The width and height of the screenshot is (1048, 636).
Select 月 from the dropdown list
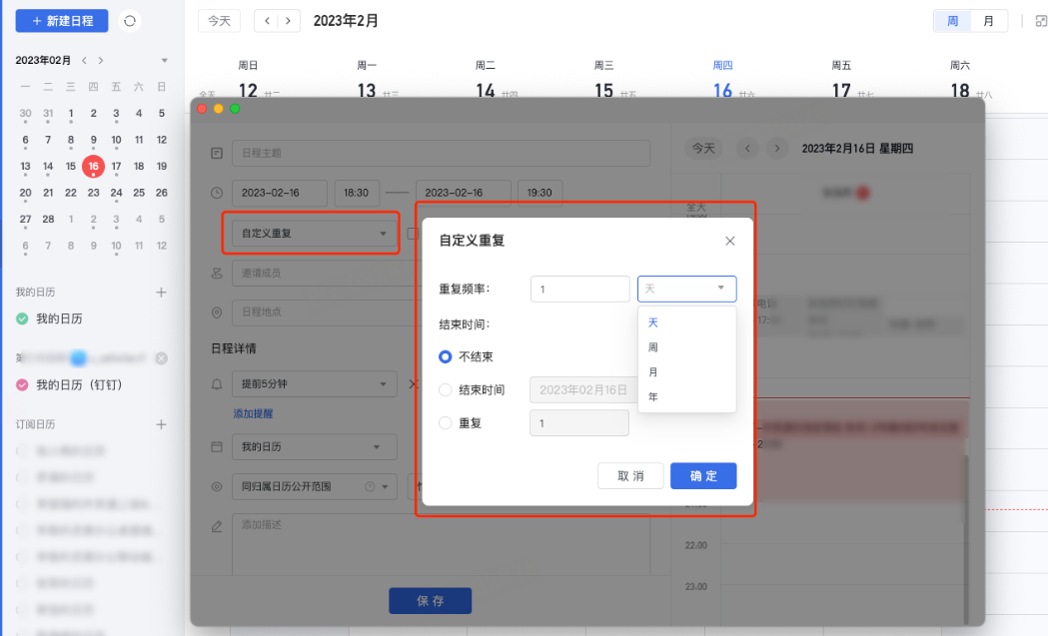click(687, 372)
